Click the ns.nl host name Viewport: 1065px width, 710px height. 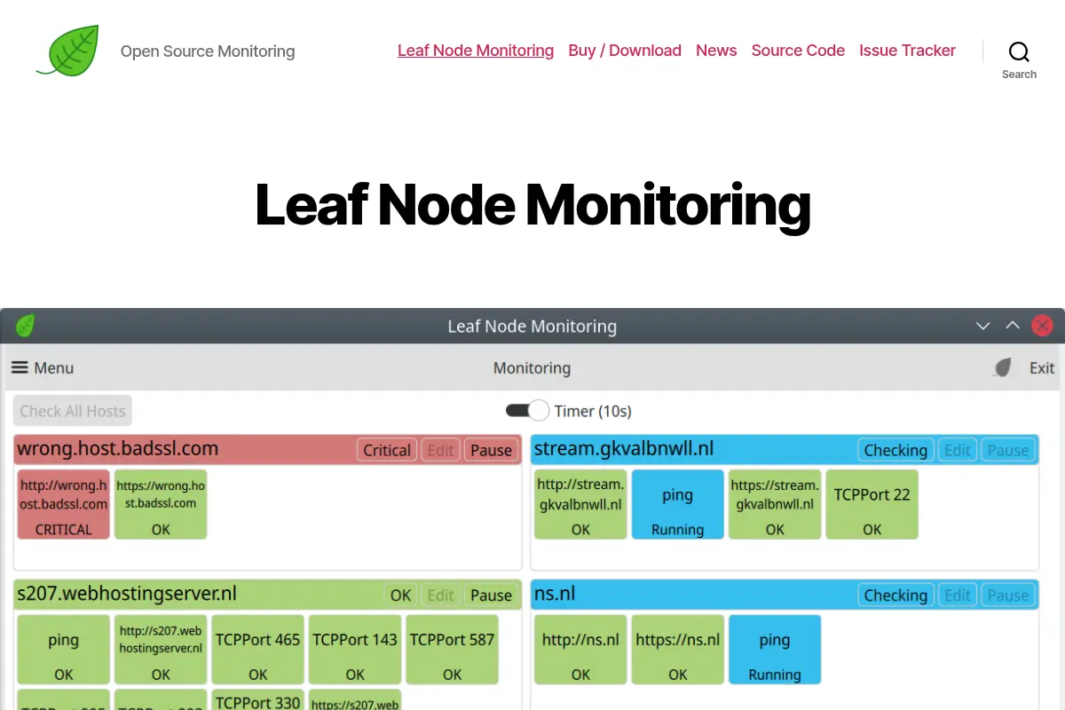coord(555,593)
